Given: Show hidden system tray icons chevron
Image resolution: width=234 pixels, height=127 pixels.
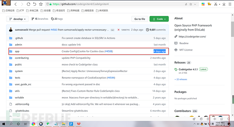Looking at the screenshot, I should tap(194, 124).
